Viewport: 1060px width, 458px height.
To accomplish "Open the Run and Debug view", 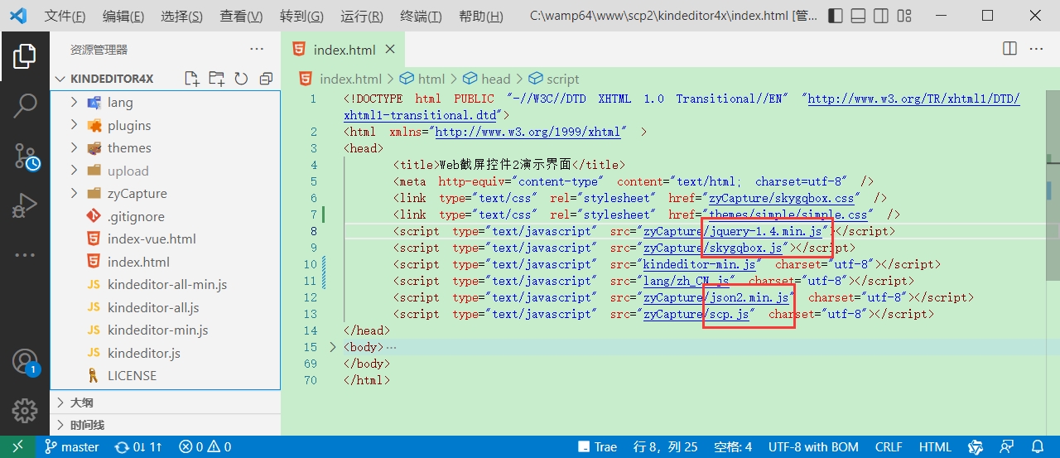I will click(x=25, y=205).
